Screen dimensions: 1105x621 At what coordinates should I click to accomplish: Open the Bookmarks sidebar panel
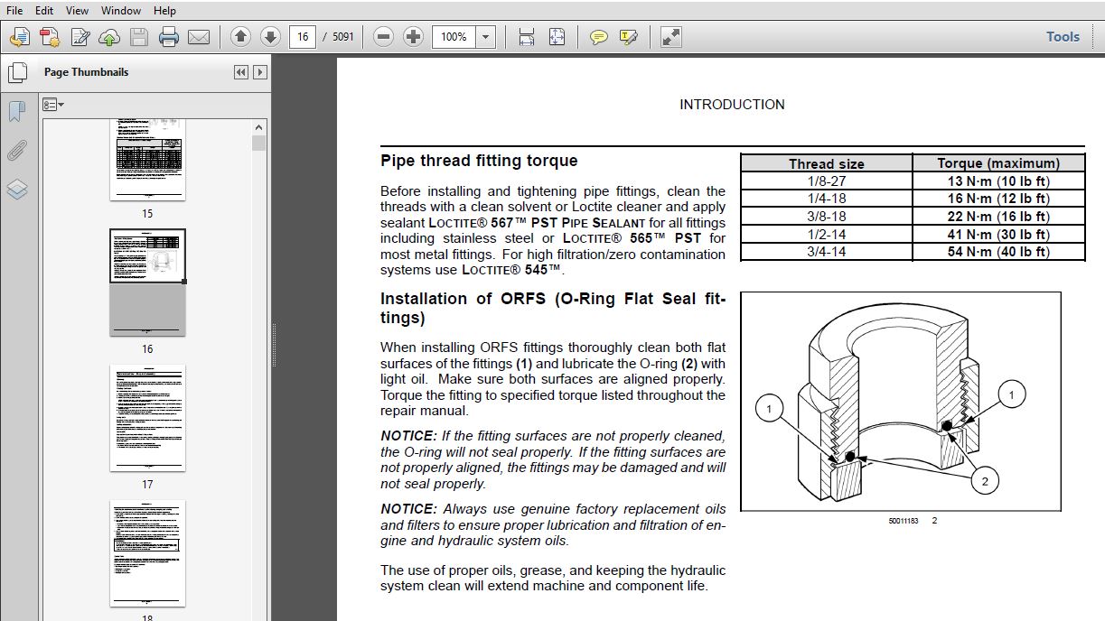pyautogui.click(x=16, y=111)
